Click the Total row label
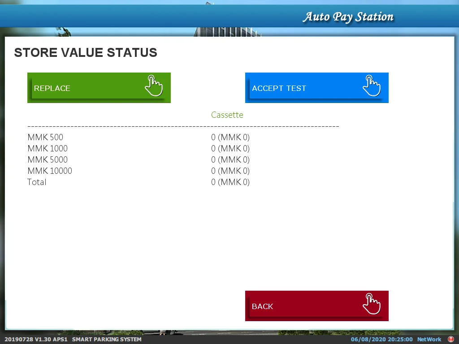Viewport: 459px width, 344px height. (x=37, y=182)
